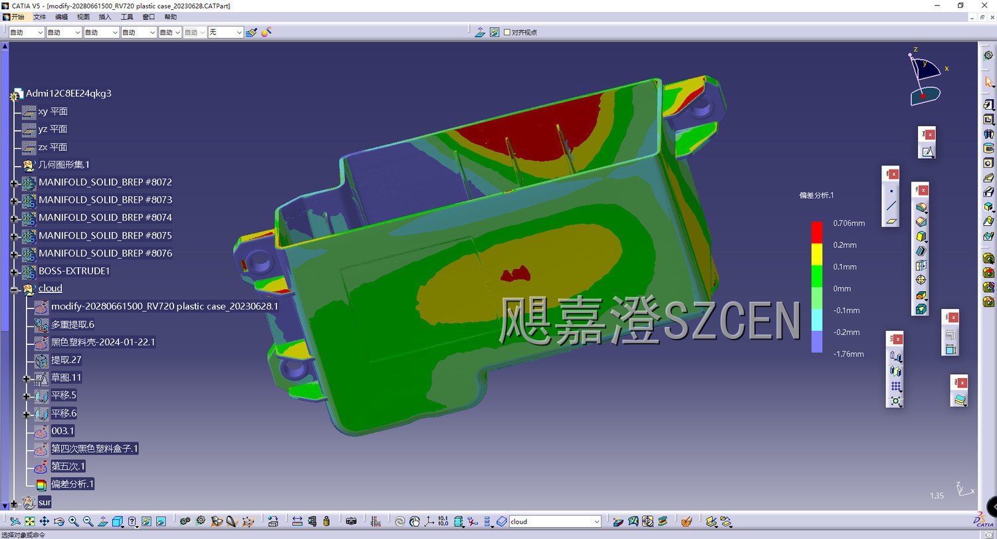Click the settings gear at top right

pos(988,55)
